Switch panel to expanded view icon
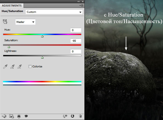 point(12,116)
